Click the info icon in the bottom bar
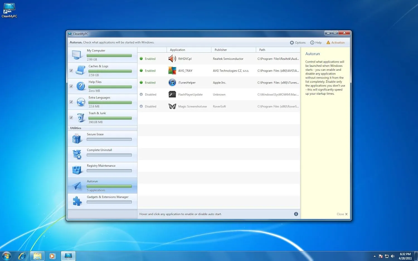Image resolution: width=418 pixels, height=261 pixels. click(x=296, y=214)
